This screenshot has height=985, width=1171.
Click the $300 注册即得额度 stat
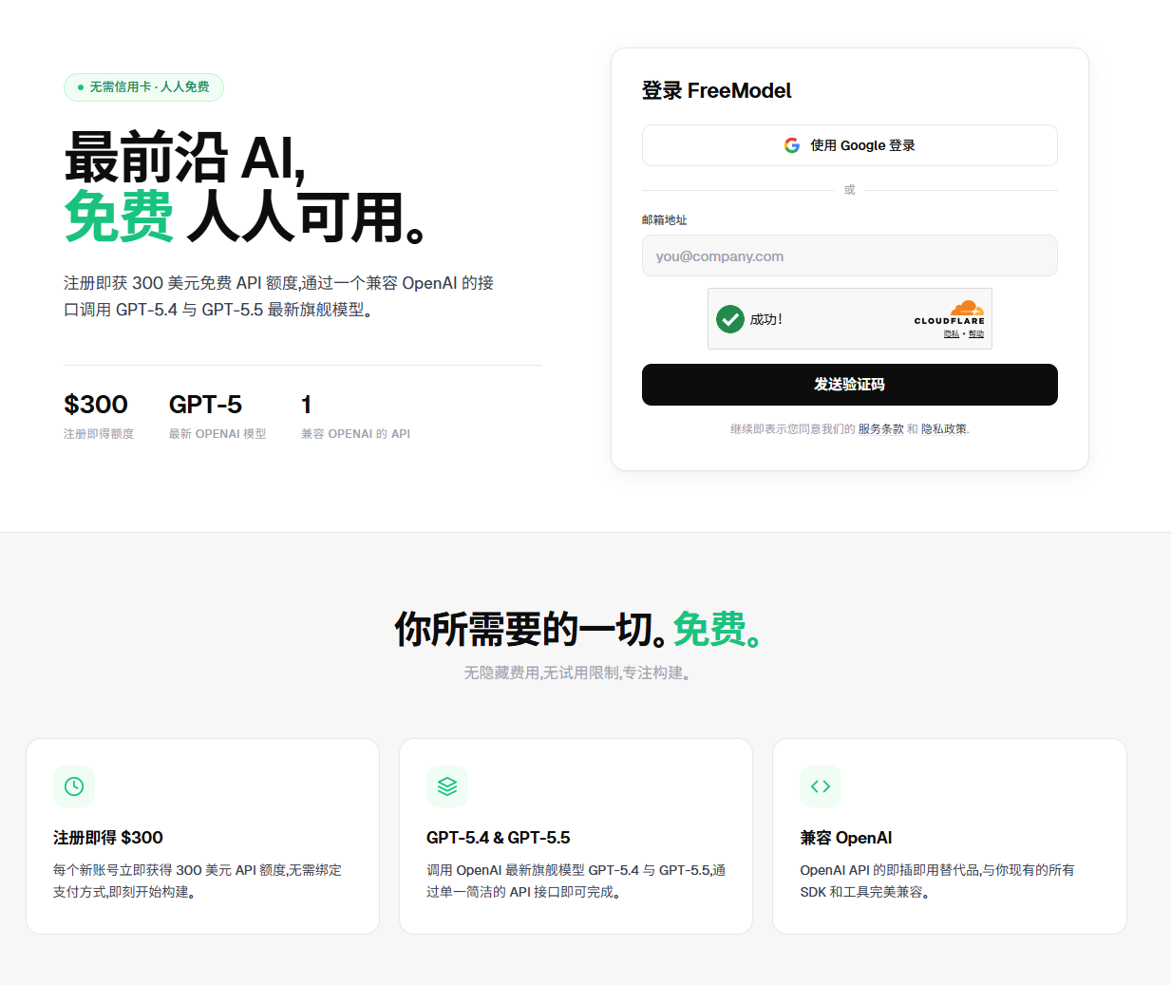pos(99,416)
